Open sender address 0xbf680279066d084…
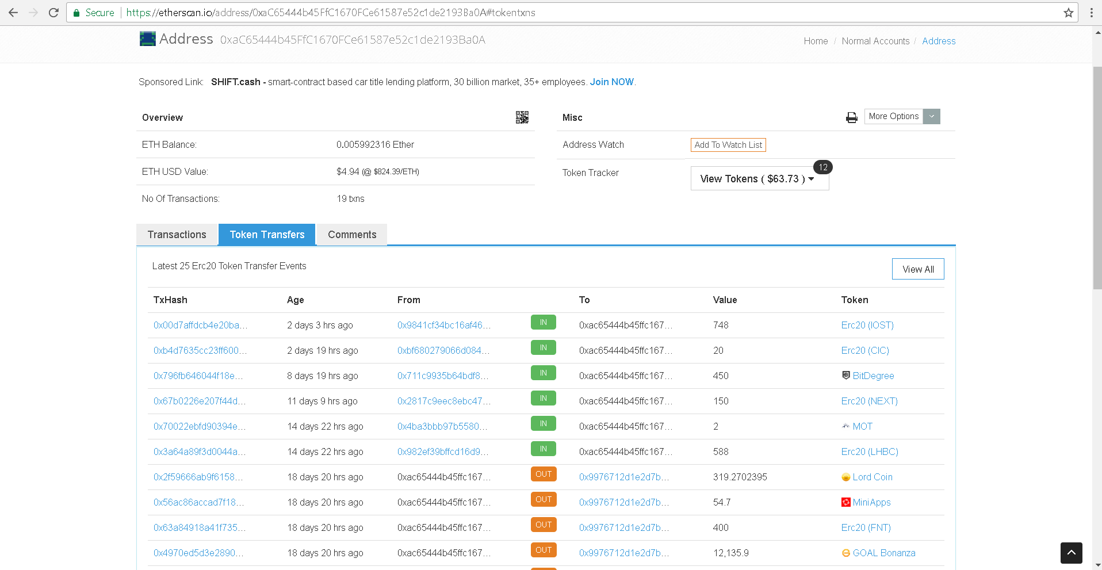Image resolution: width=1102 pixels, height=570 pixels. [443, 350]
